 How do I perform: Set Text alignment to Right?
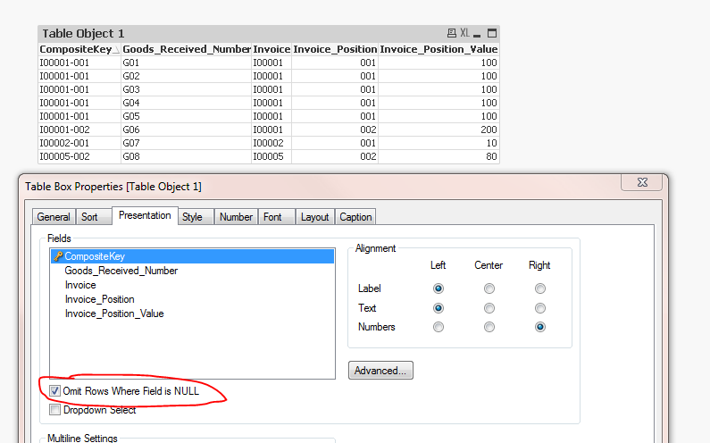pos(539,308)
